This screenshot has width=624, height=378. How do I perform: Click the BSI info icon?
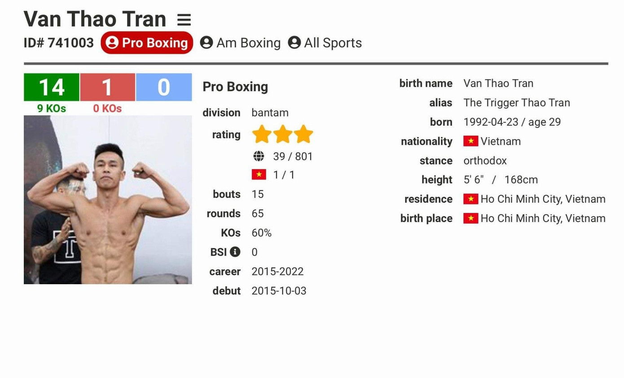[x=235, y=252]
